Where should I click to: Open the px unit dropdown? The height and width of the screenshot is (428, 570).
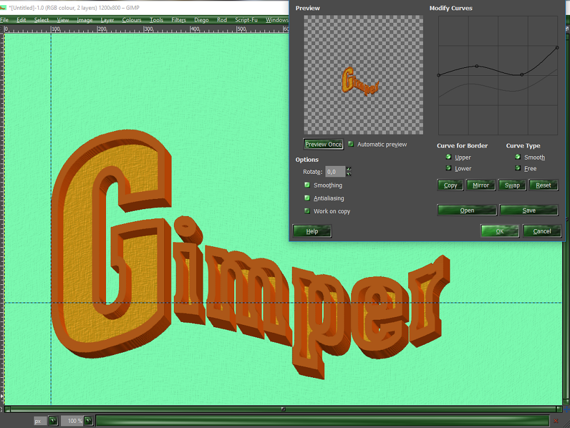pyautogui.click(x=53, y=421)
